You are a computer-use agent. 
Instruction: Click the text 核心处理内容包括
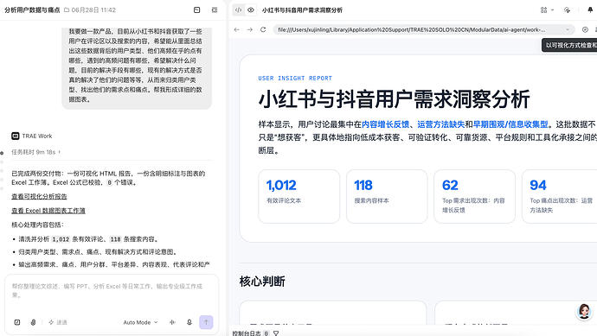37,225
